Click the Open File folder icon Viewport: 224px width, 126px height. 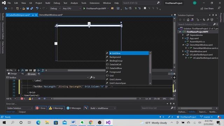24,8
